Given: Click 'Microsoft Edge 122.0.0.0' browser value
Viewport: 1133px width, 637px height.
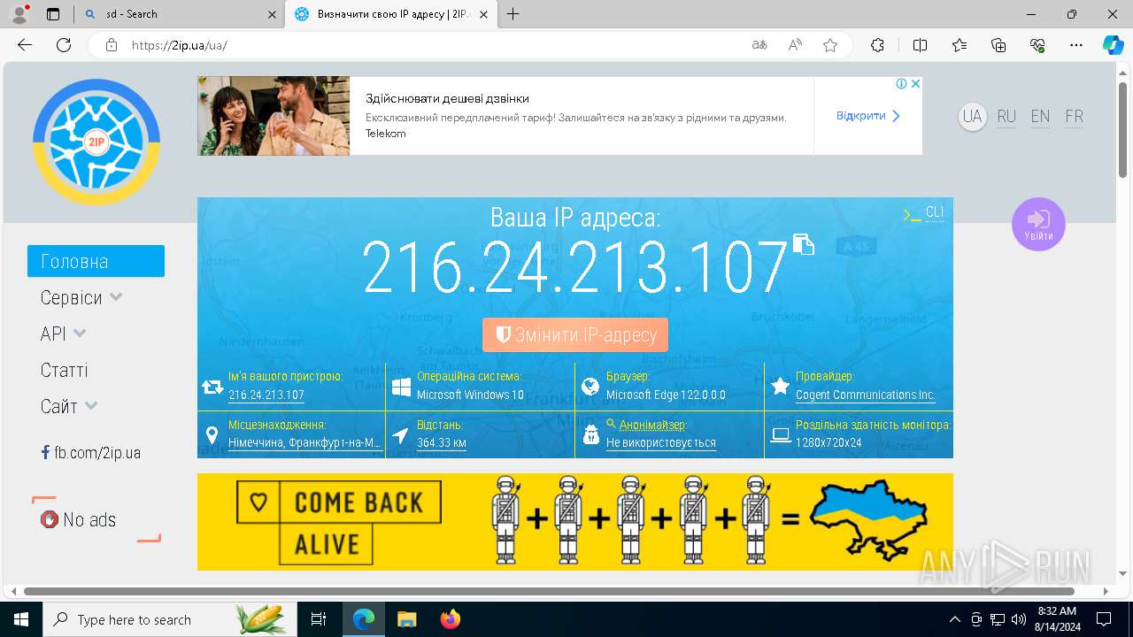Looking at the screenshot, I should [x=666, y=395].
